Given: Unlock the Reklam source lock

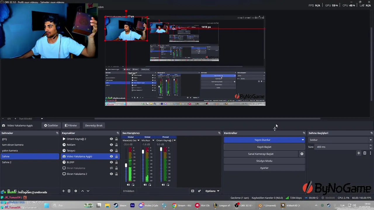Looking at the screenshot, I should click(x=116, y=145).
